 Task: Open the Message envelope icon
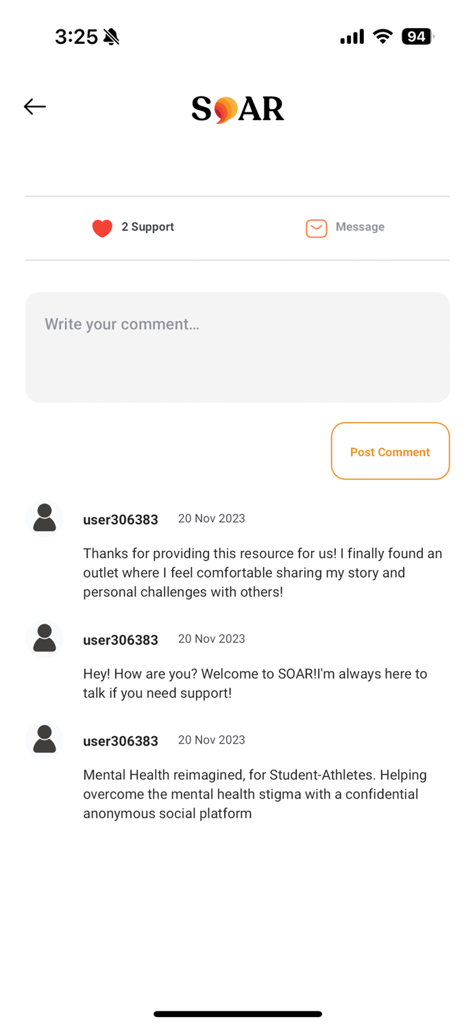(x=316, y=228)
